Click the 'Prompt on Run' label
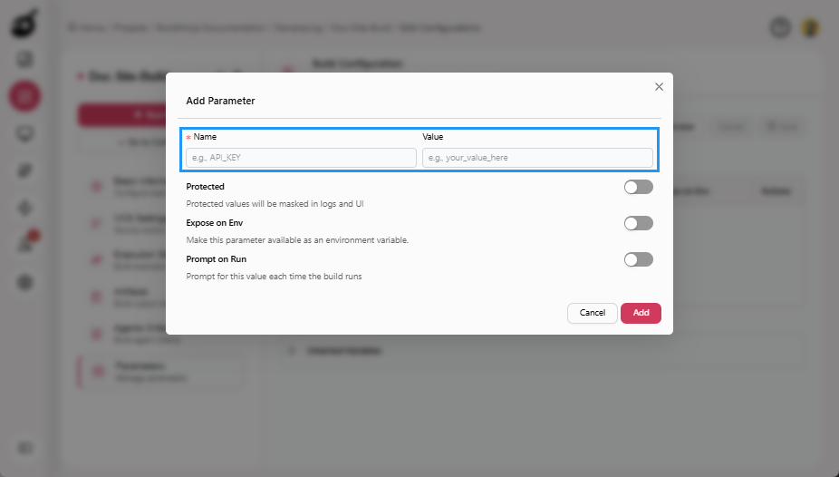This screenshot has height=477, width=839. 217,259
